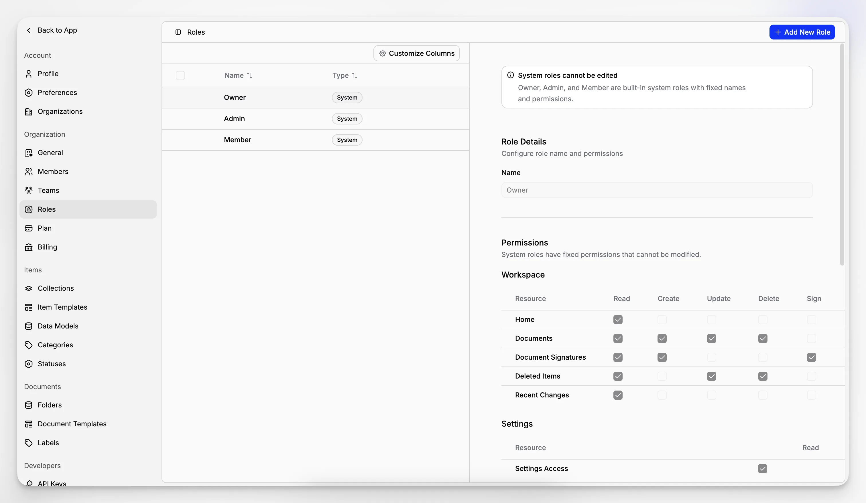Open the Profile settings page
Image resolution: width=866 pixels, height=503 pixels.
tap(88, 74)
